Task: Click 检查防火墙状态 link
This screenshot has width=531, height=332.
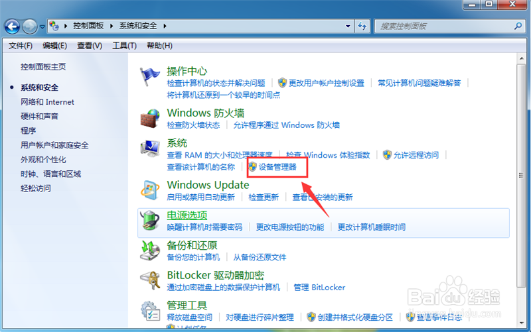Action: coord(193,125)
